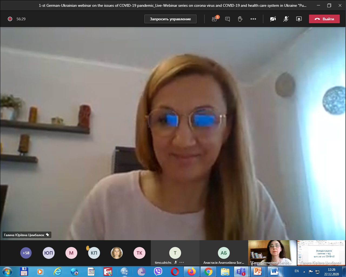
Task: Switch to PowerPoint in the taskbar
Action: pos(258,271)
